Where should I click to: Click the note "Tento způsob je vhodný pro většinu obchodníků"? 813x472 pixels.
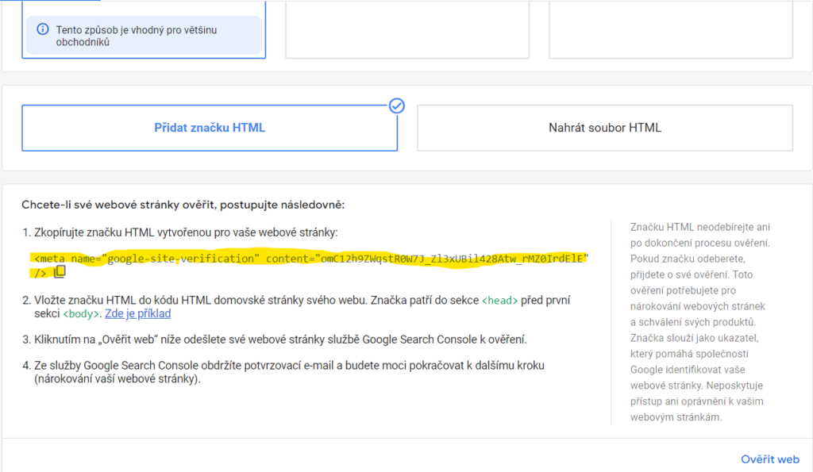point(144,36)
